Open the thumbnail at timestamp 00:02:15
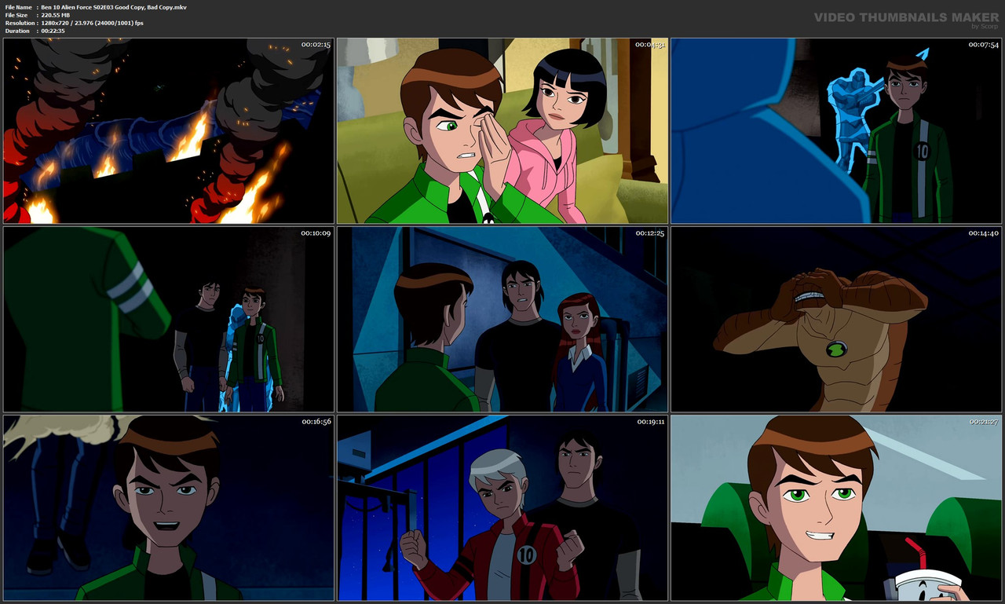 point(167,130)
